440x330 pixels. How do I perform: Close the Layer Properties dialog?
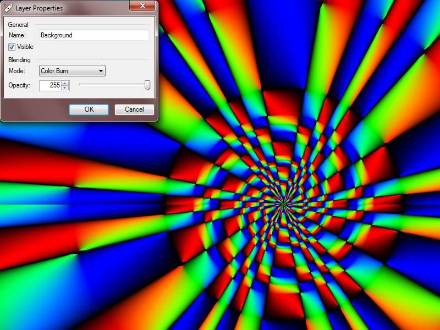tap(142, 5)
